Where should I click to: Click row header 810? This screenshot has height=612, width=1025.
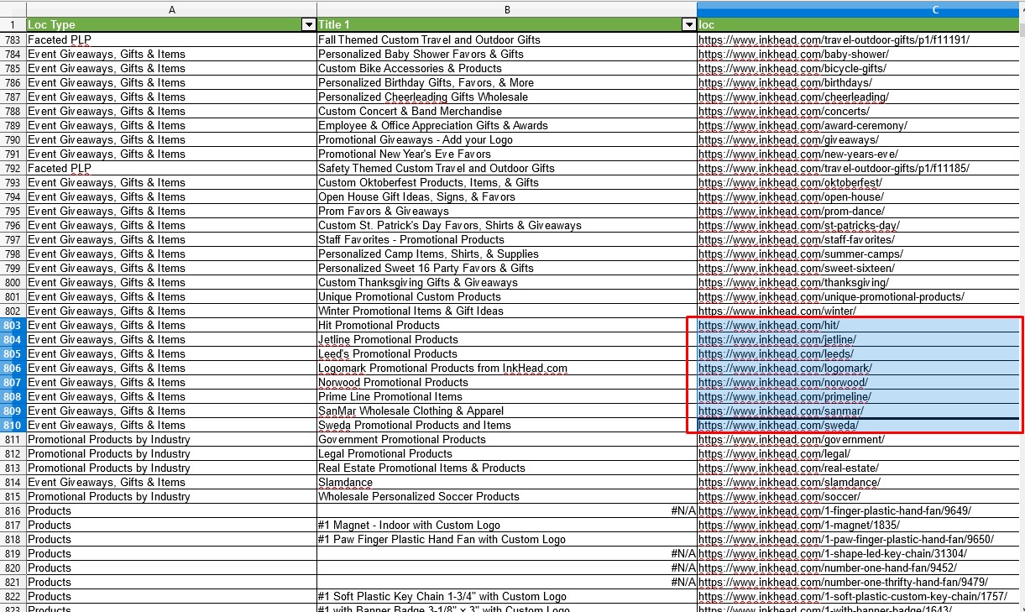[x=13, y=426]
